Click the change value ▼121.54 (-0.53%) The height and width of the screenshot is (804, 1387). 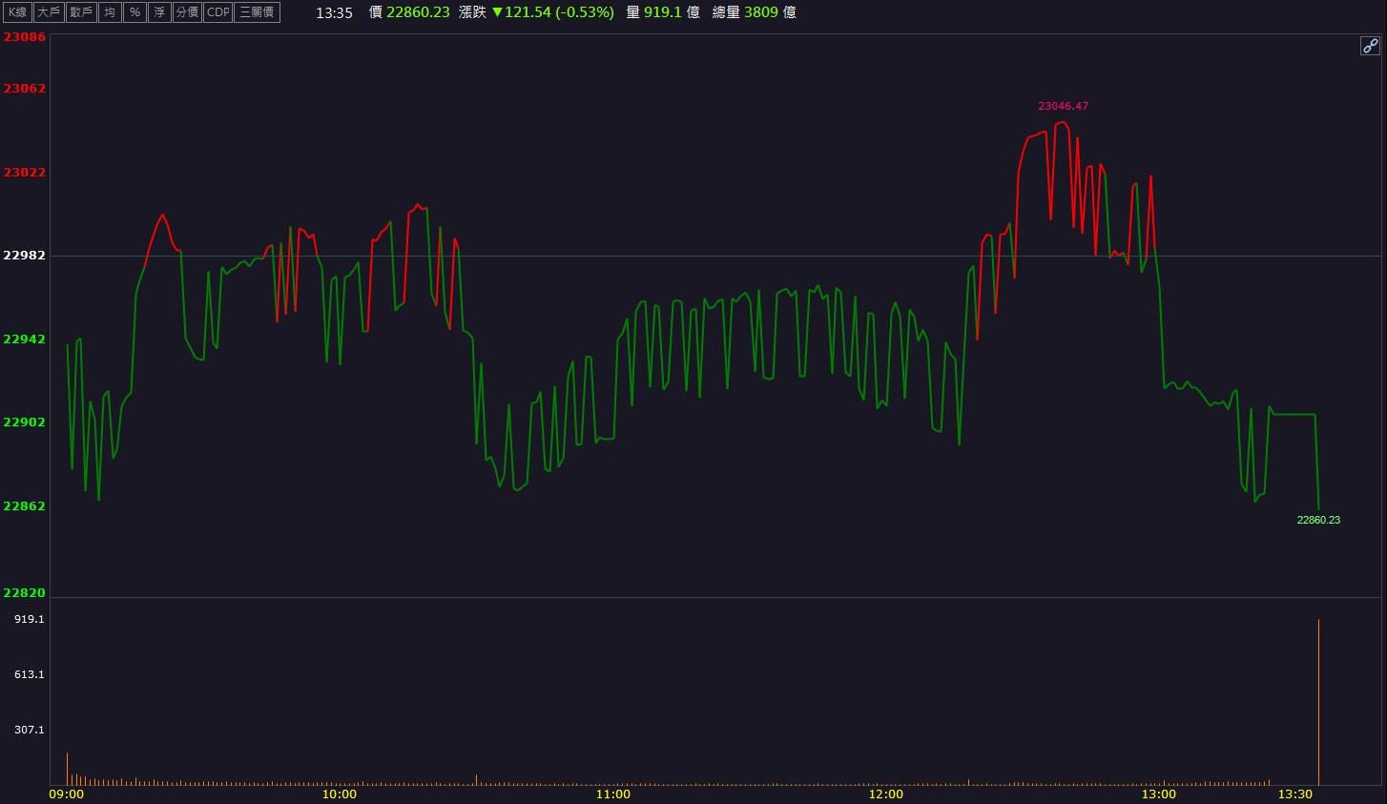(553, 12)
